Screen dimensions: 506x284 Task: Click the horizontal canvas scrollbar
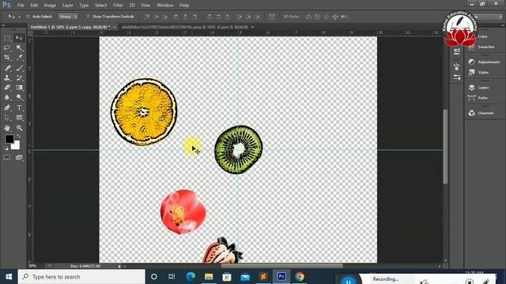(281, 267)
